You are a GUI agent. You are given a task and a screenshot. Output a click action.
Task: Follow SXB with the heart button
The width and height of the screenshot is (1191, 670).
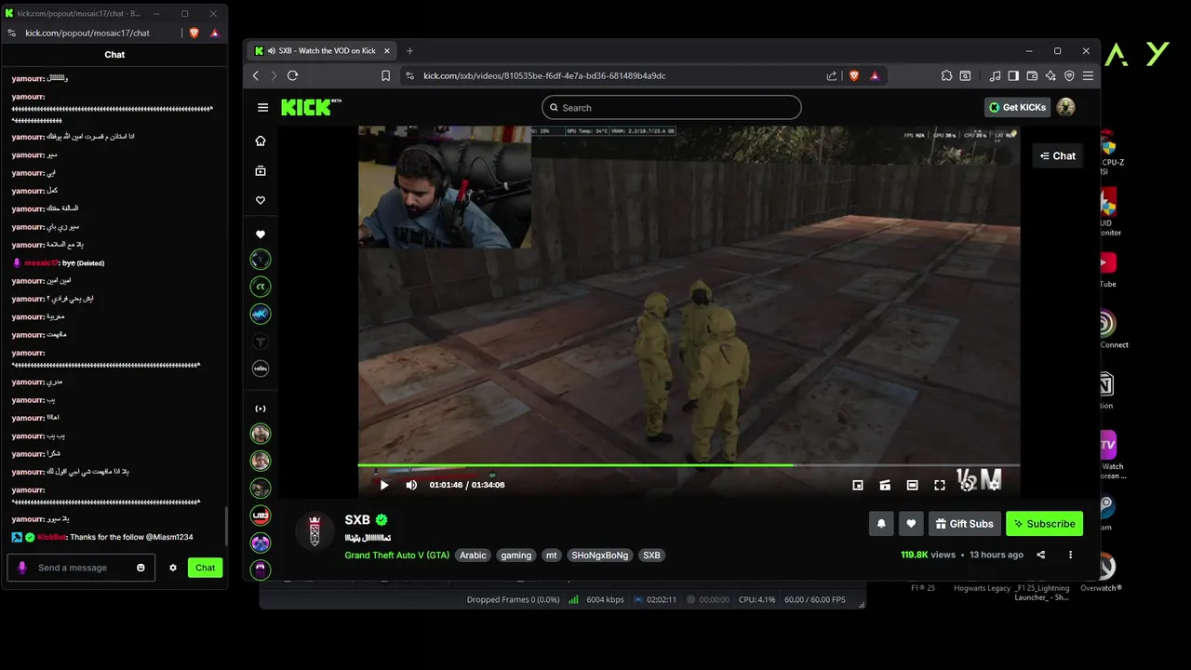(x=911, y=524)
